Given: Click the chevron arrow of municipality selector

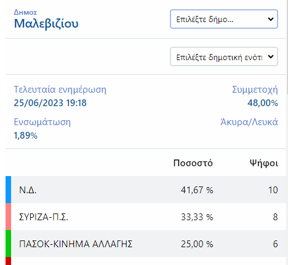Looking at the screenshot, I should coord(271,19).
